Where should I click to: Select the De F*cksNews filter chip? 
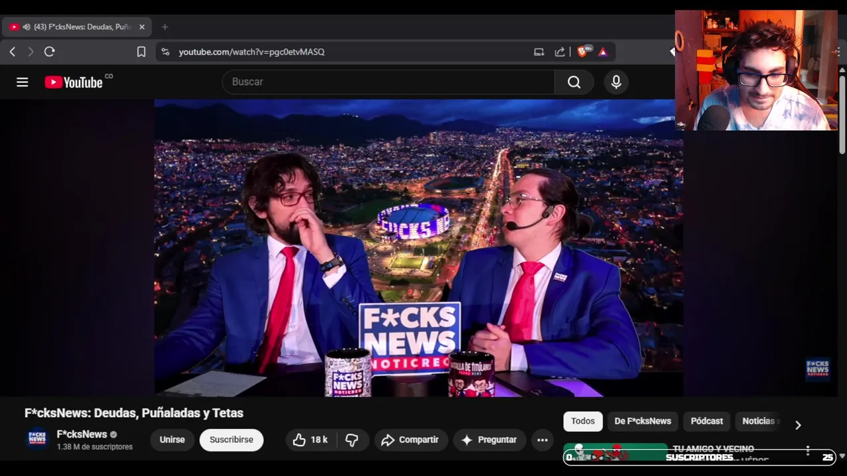(x=643, y=421)
